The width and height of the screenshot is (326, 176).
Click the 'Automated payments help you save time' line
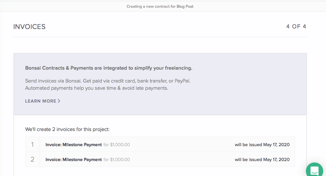tap(96, 88)
